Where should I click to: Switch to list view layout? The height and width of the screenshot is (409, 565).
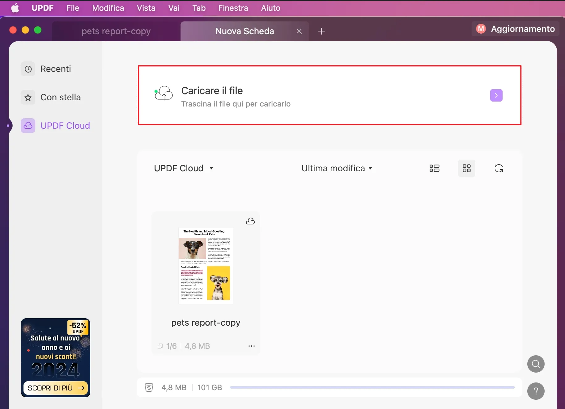pyautogui.click(x=434, y=168)
